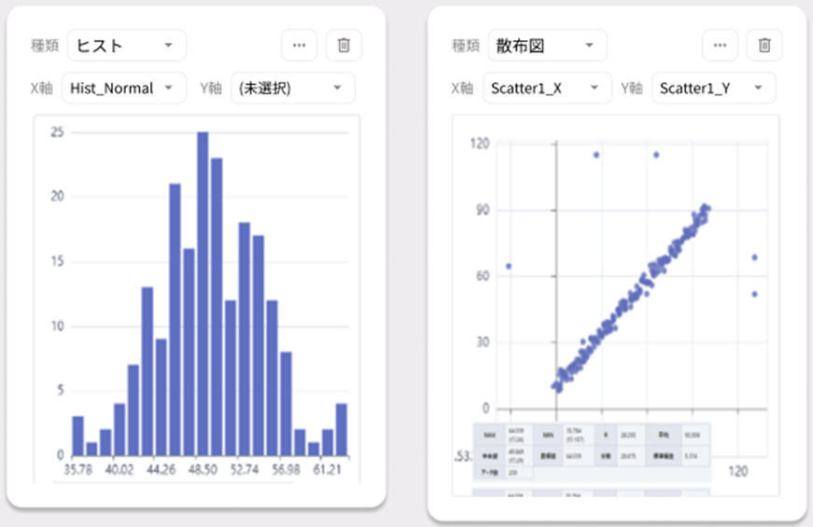Click the statistics table below the scatter plot
The width and height of the screenshot is (813, 527).
tap(592, 452)
